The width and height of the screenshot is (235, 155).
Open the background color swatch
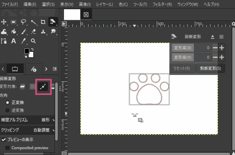pos(31,55)
